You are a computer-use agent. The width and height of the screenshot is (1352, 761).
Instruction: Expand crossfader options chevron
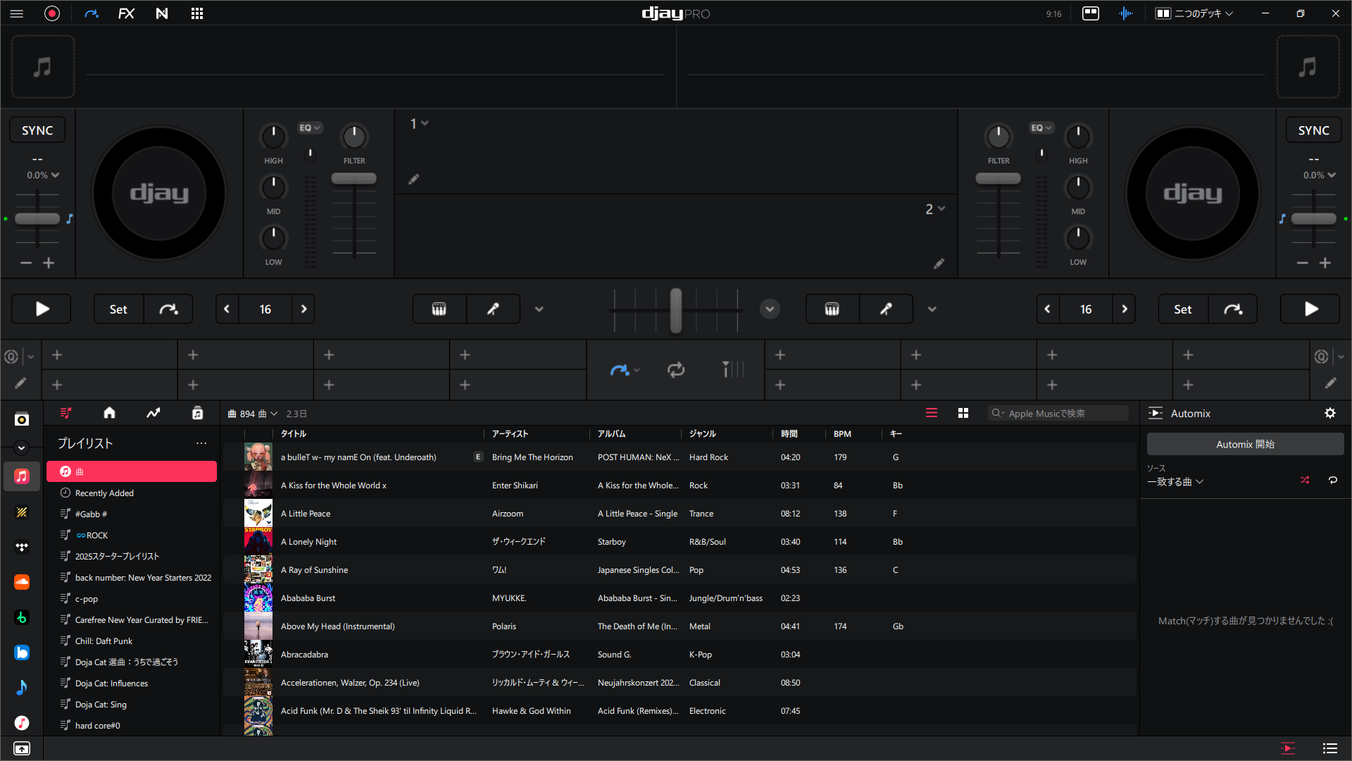[x=770, y=309]
